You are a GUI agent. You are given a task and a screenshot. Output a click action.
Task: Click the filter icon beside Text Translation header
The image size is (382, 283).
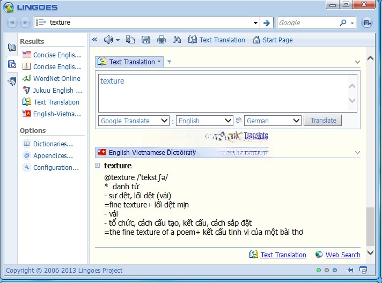[x=169, y=62]
